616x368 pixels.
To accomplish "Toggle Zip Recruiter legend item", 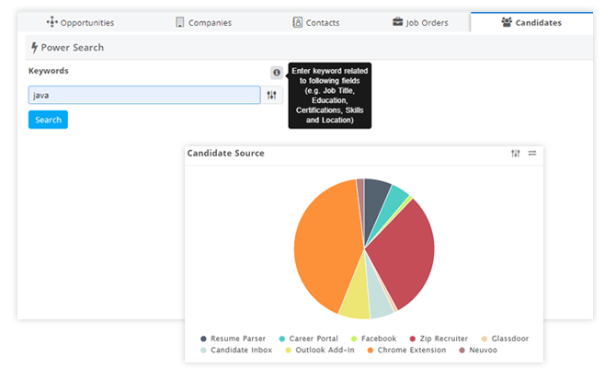I will click(439, 339).
